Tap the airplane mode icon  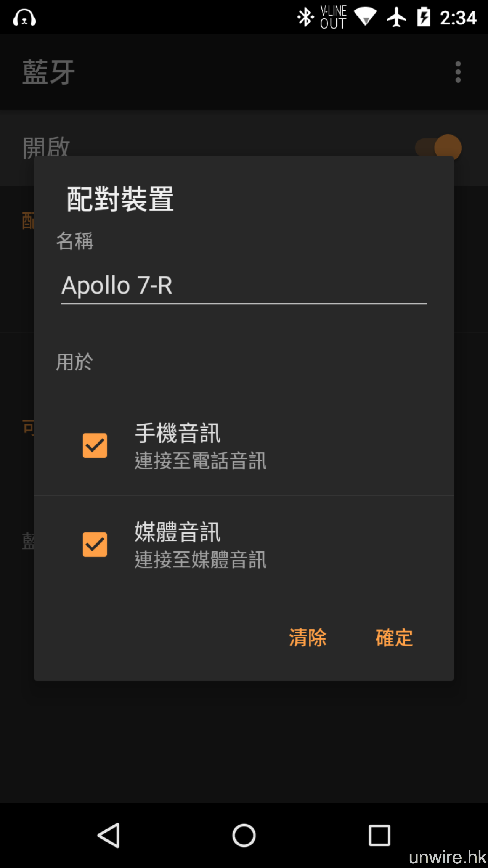tap(396, 18)
